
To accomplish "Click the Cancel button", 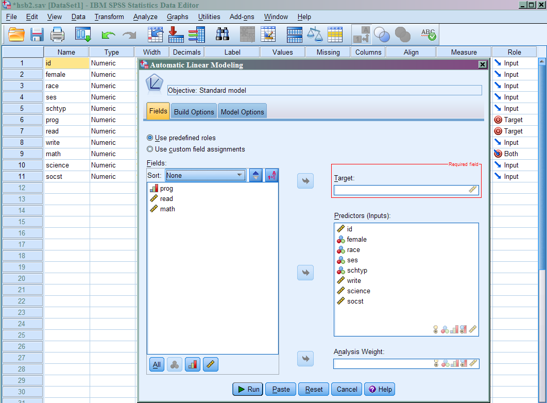I will [347, 389].
